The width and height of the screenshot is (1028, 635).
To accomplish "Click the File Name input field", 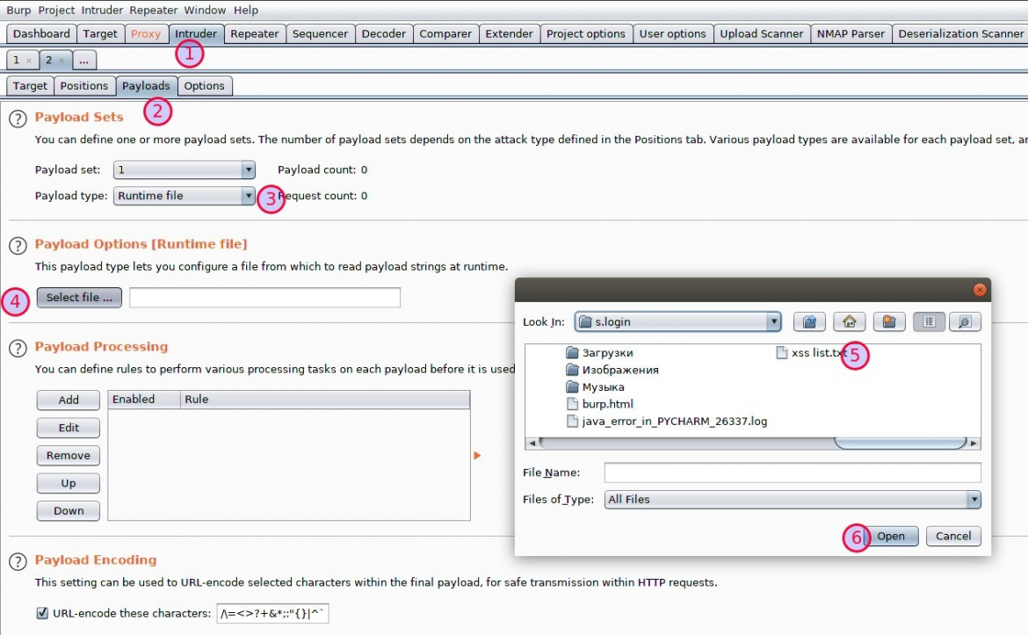I will pyautogui.click(x=793, y=473).
